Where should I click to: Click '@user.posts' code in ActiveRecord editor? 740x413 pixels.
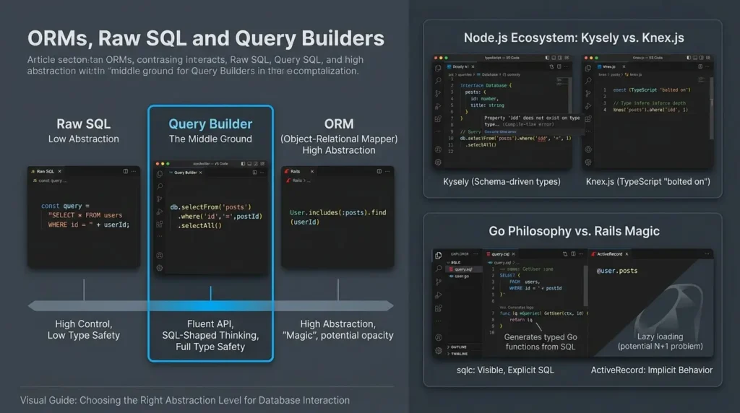617,271
